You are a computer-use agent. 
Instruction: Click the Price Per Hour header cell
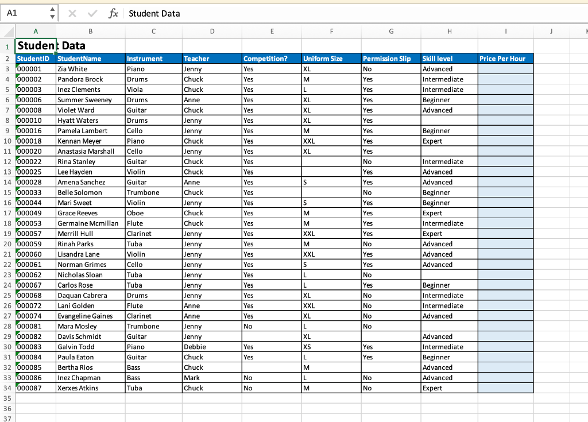click(x=505, y=59)
